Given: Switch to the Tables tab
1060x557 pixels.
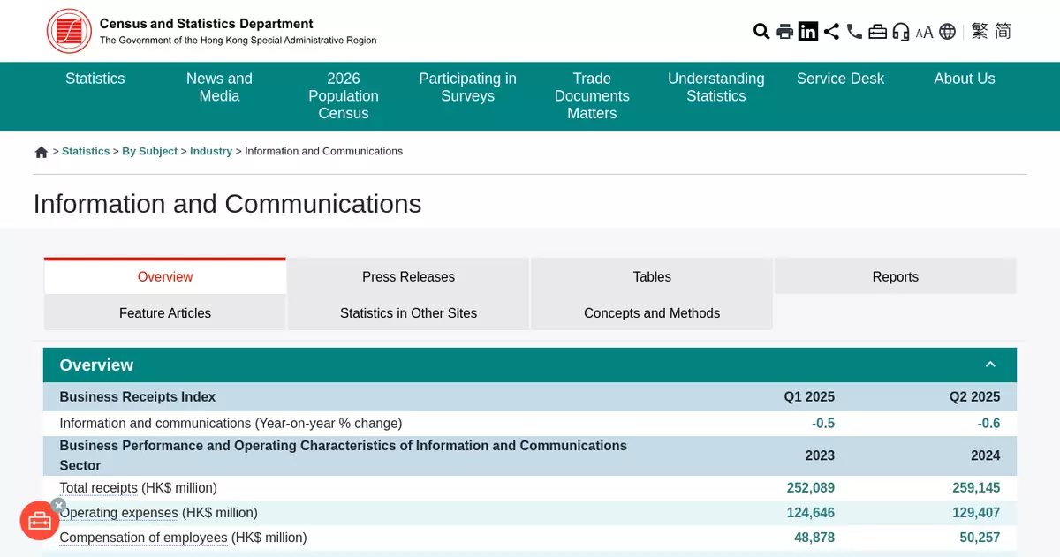Looking at the screenshot, I should [652, 276].
